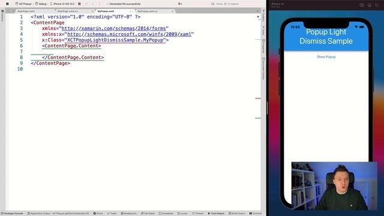The height and width of the screenshot is (216, 384).
Task: Open the Toolbox side panel
Action: [263, 16]
